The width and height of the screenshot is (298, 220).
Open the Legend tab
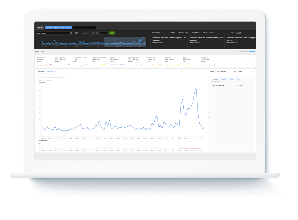pyautogui.click(x=216, y=79)
